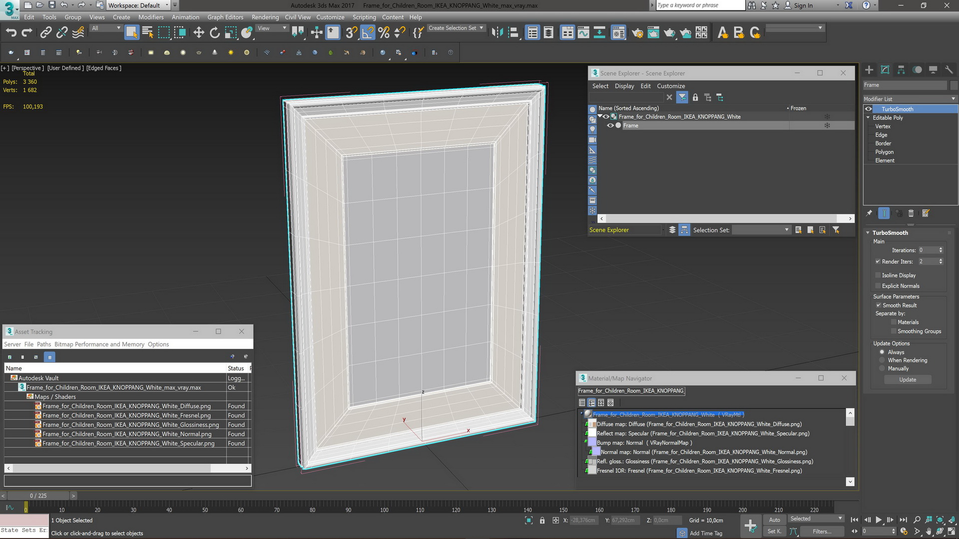This screenshot has height=539, width=959.
Task: Open the Select by Name dialog
Action: click(x=148, y=33)
